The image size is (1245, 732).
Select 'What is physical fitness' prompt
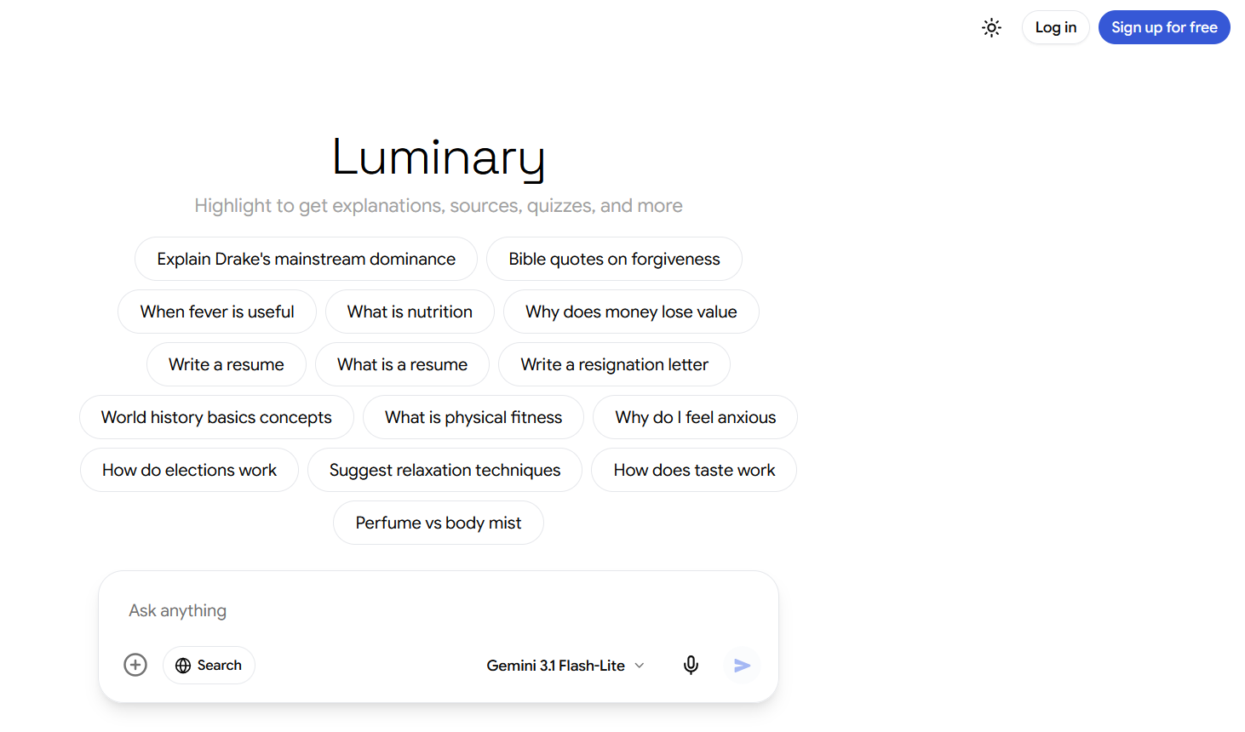pyautogui.click(x=473, y=417)
